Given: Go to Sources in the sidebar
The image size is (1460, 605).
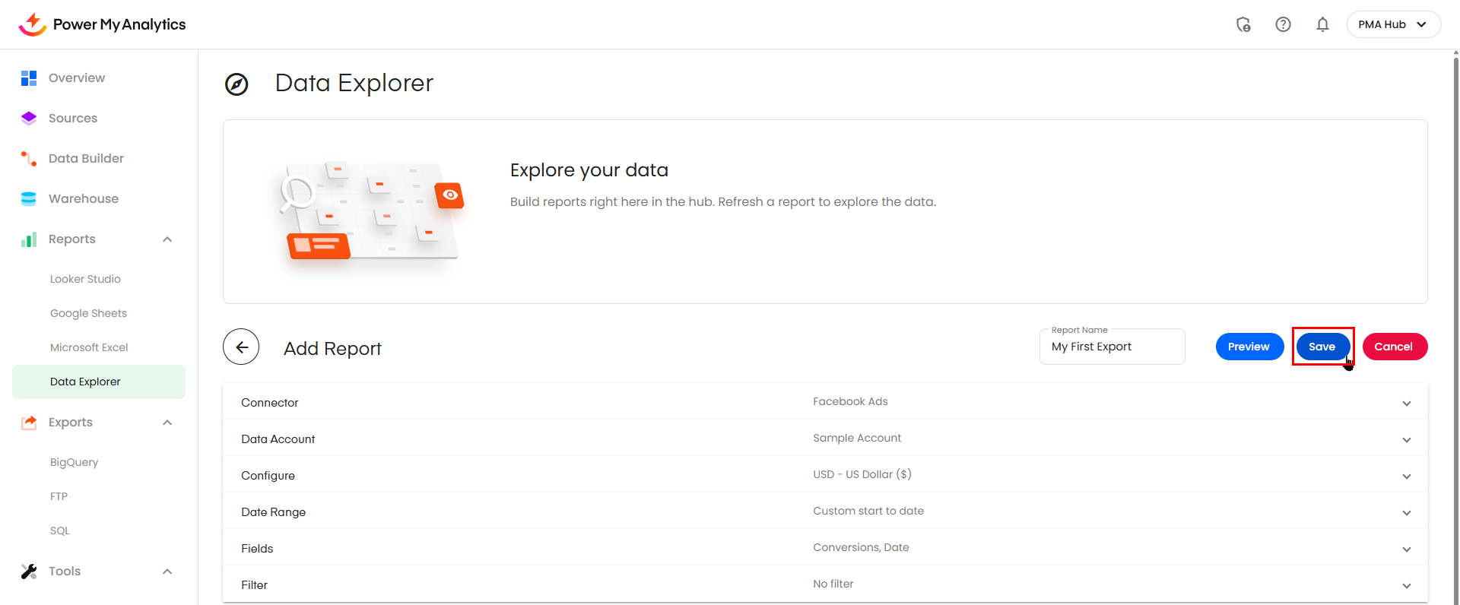Looking at the screenshot, I should tap(72, 119).
